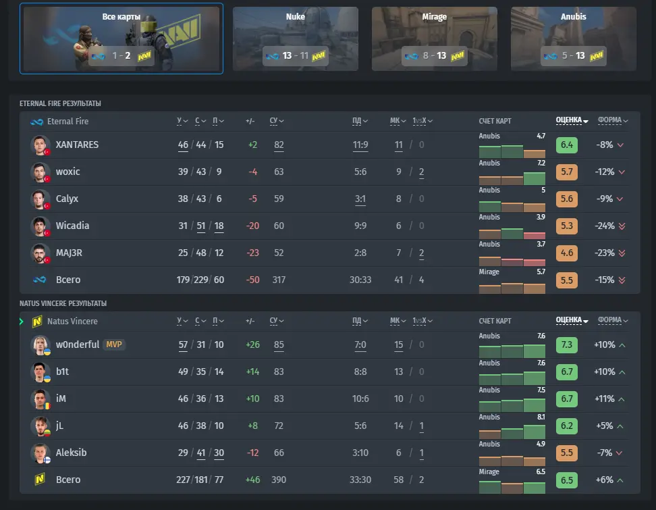Open XANTARES player profile link
The image size is (656, 510).
pos(77,145)
